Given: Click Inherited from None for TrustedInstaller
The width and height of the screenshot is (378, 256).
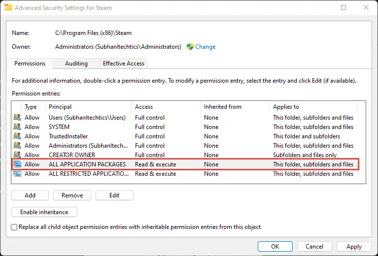Looking at the screenshot, I should point(211,136).
